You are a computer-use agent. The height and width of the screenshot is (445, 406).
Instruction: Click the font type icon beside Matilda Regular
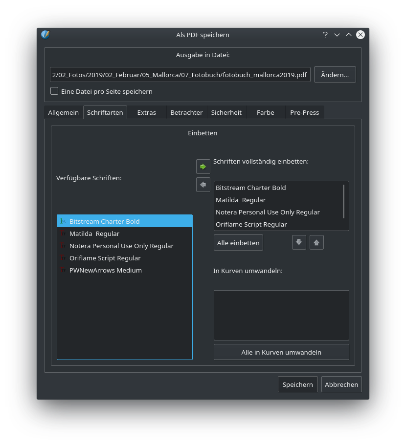[x=63, y=233]
